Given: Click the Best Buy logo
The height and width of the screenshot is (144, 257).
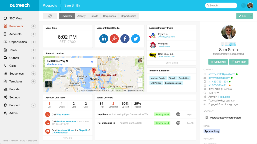Looking at the screenshot, I should 153,55.
